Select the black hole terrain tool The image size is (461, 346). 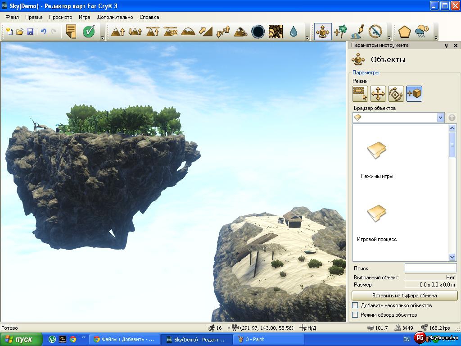[x=258, y=32]
